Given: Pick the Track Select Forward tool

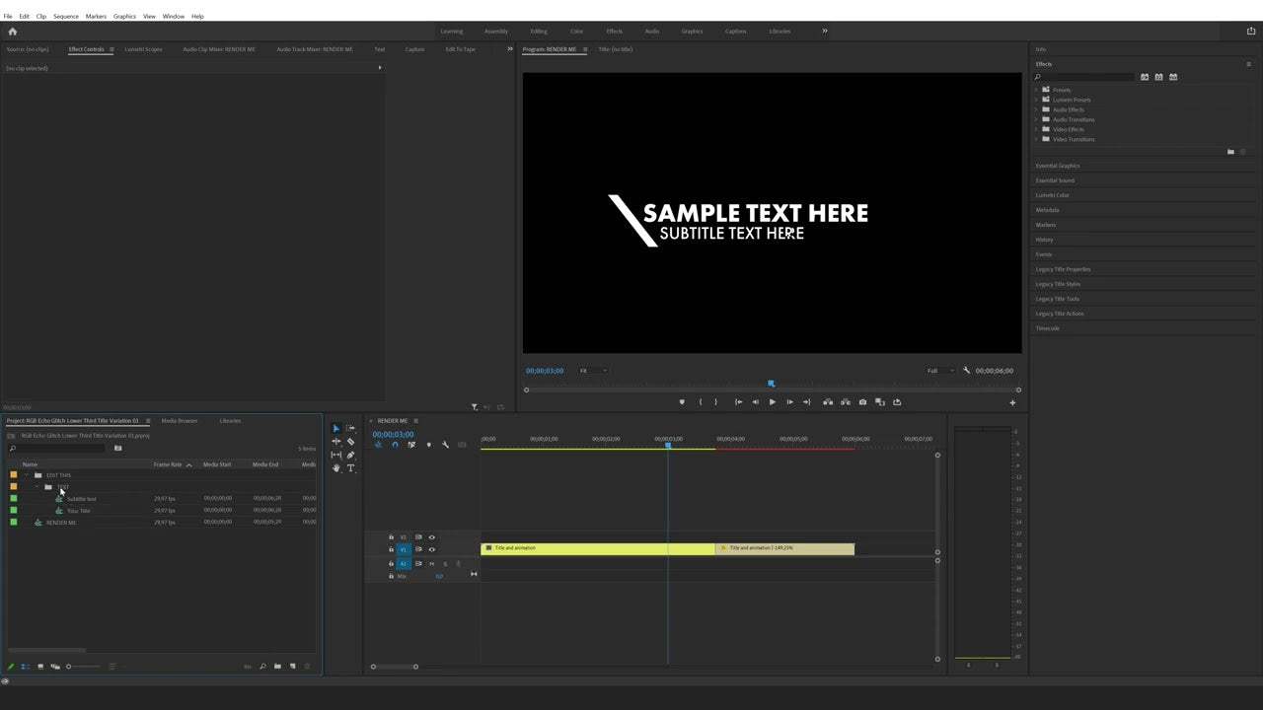Looking at the screenshot, I should pos(350,428).
